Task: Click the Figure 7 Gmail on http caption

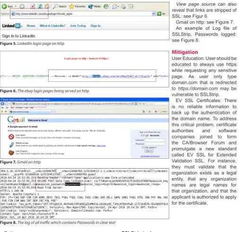Action: [20, 162]
